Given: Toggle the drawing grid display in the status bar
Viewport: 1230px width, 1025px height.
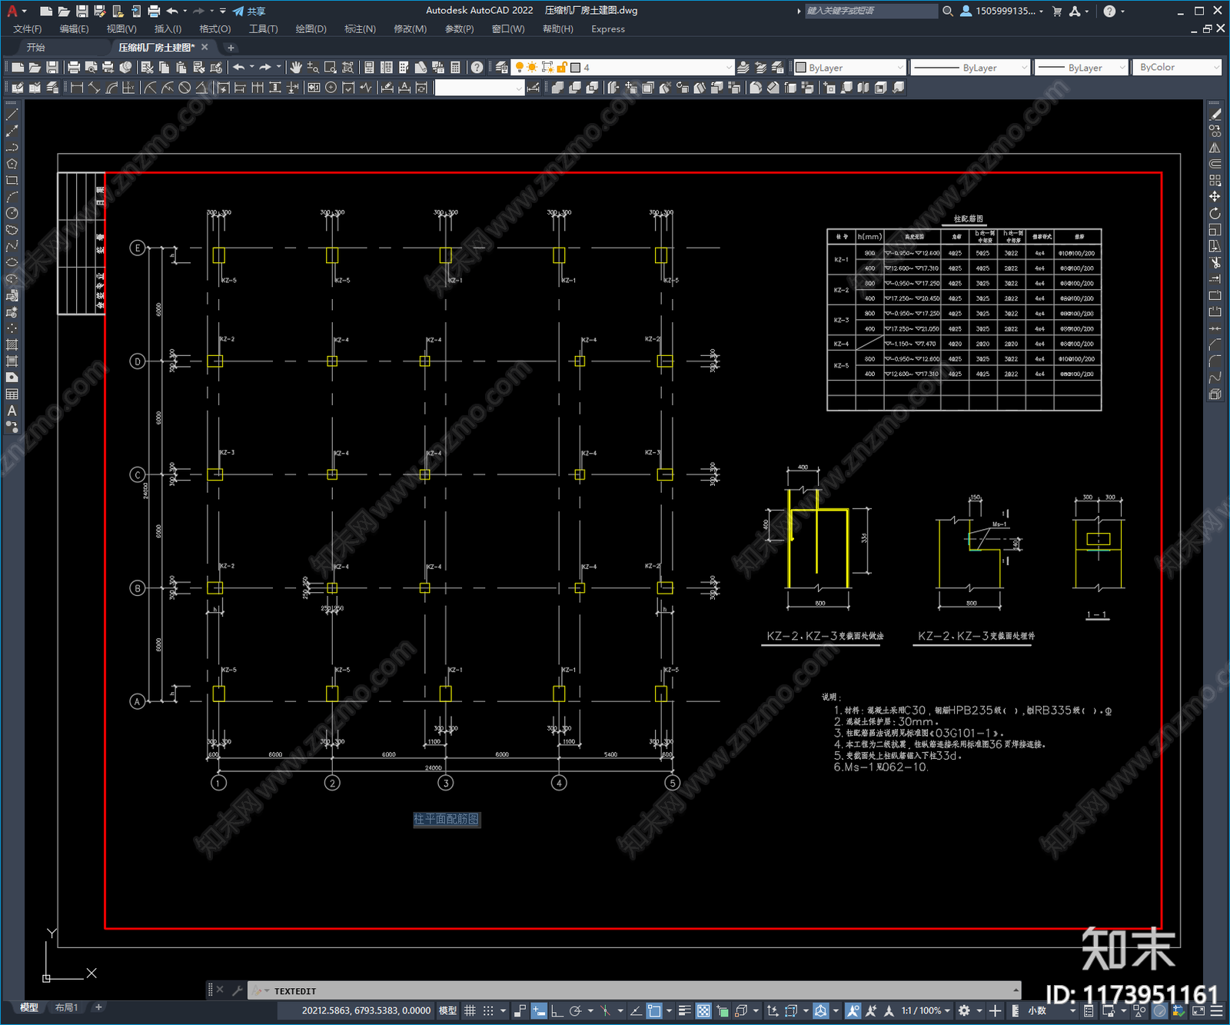Looking at the screenshot, I should 470,1010.
